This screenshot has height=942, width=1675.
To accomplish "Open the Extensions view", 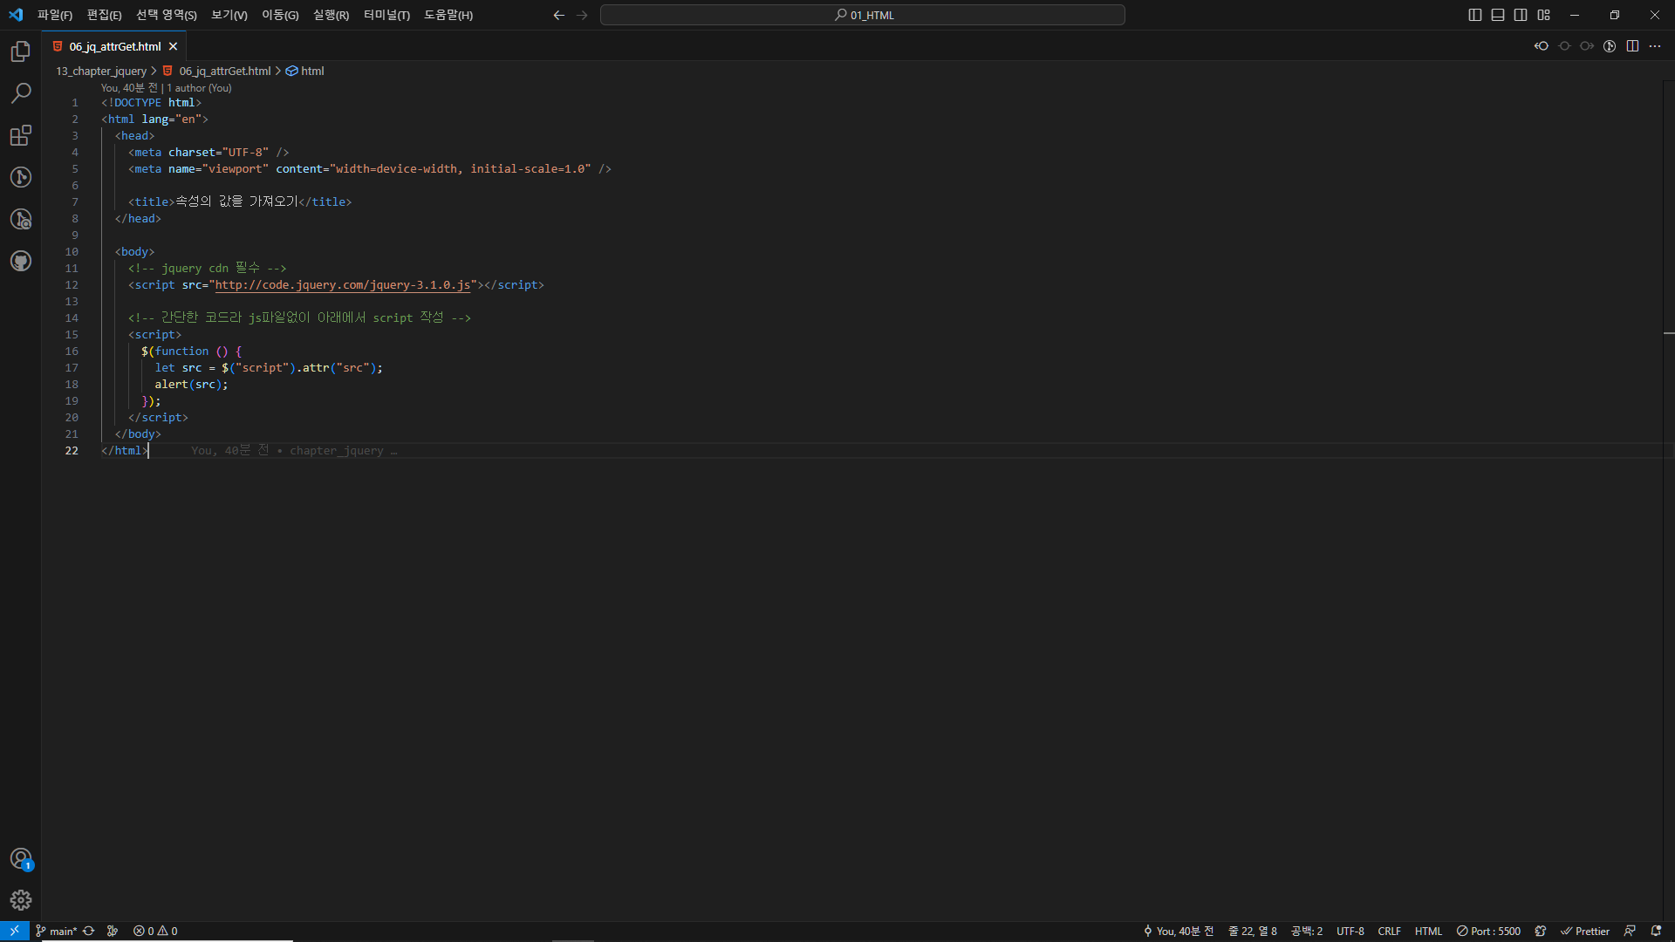I will pos(21,135).
